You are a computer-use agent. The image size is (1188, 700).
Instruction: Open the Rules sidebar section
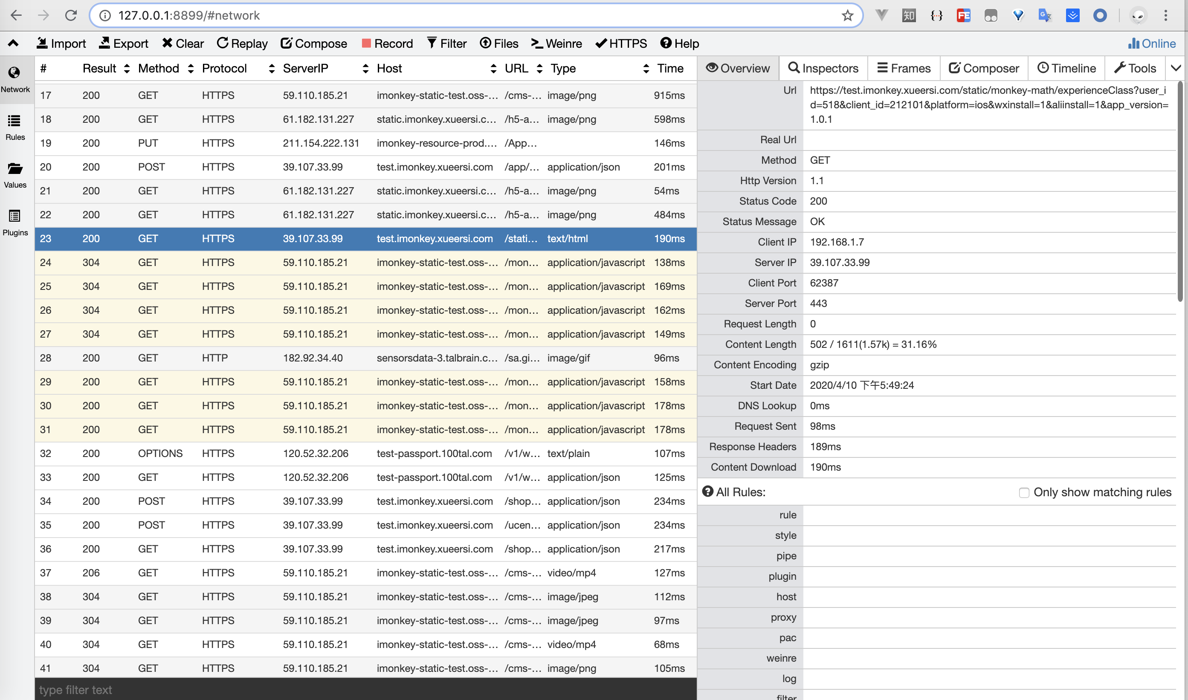(x=15, y=127)
